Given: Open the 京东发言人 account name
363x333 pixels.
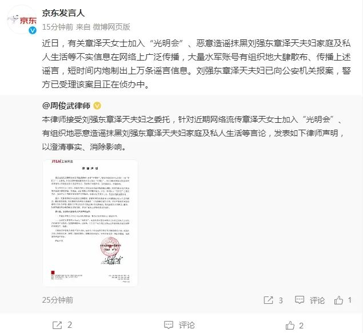Looking at the screenshot, I should coord(63,13).
